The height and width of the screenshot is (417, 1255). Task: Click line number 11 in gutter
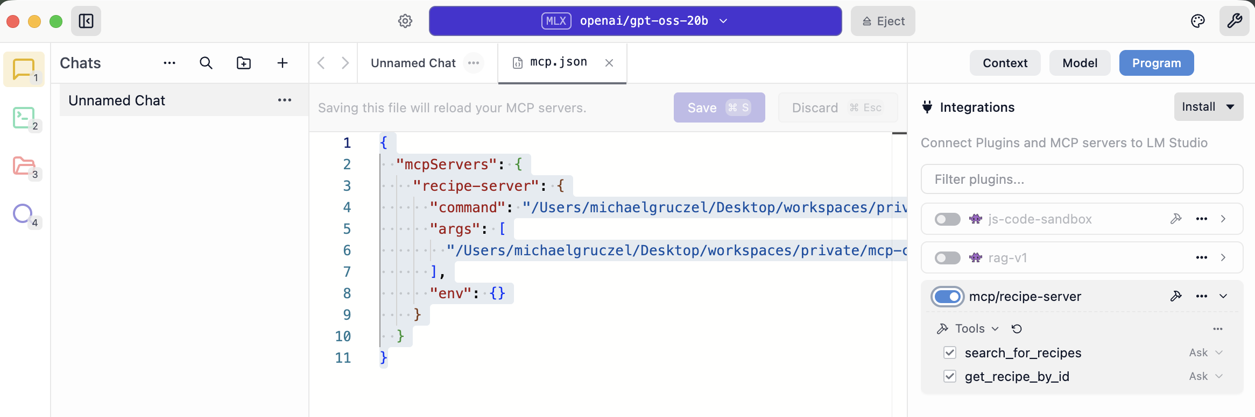[x=343, y=358]
